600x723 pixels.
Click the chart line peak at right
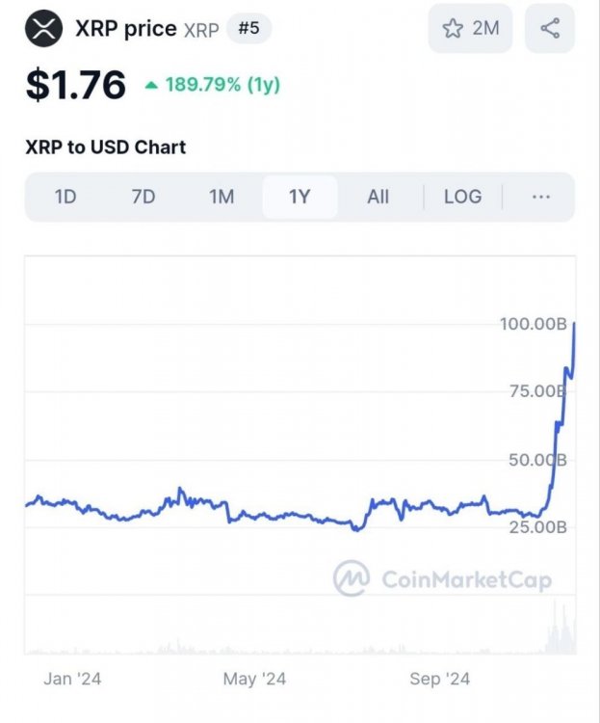click(574, 325)
